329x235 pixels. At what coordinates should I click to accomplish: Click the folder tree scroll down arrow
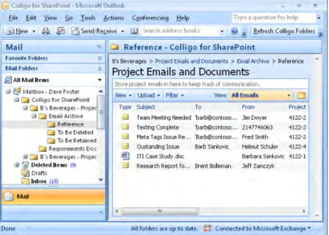[101, 180]
